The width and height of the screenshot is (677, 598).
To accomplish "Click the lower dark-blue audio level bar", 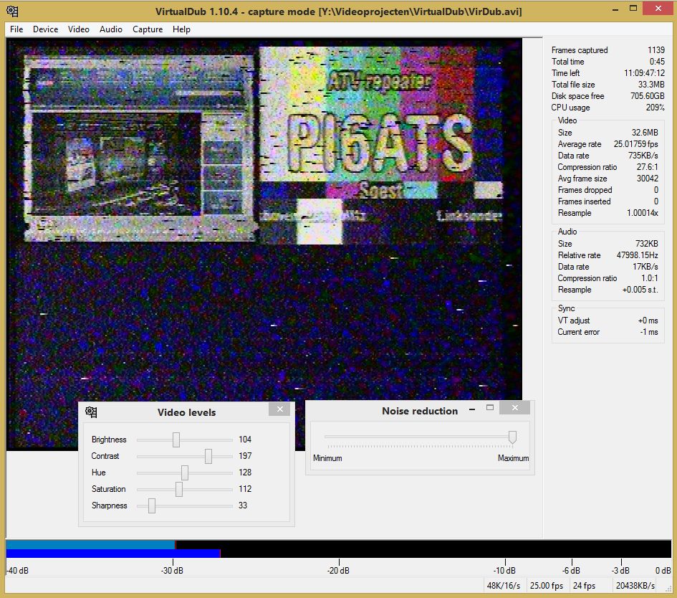I will click(113, 554).
